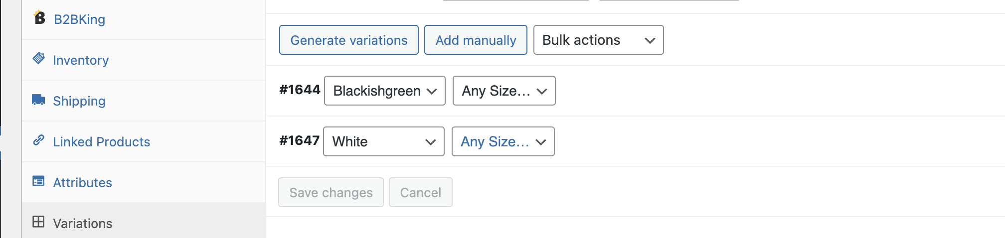Click the B2BKing logo icon
This screenshot has height=238, width=1005.
click(x=39, y=17)
